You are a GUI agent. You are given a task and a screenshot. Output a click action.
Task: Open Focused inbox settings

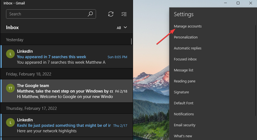click(x=185, y=59)
